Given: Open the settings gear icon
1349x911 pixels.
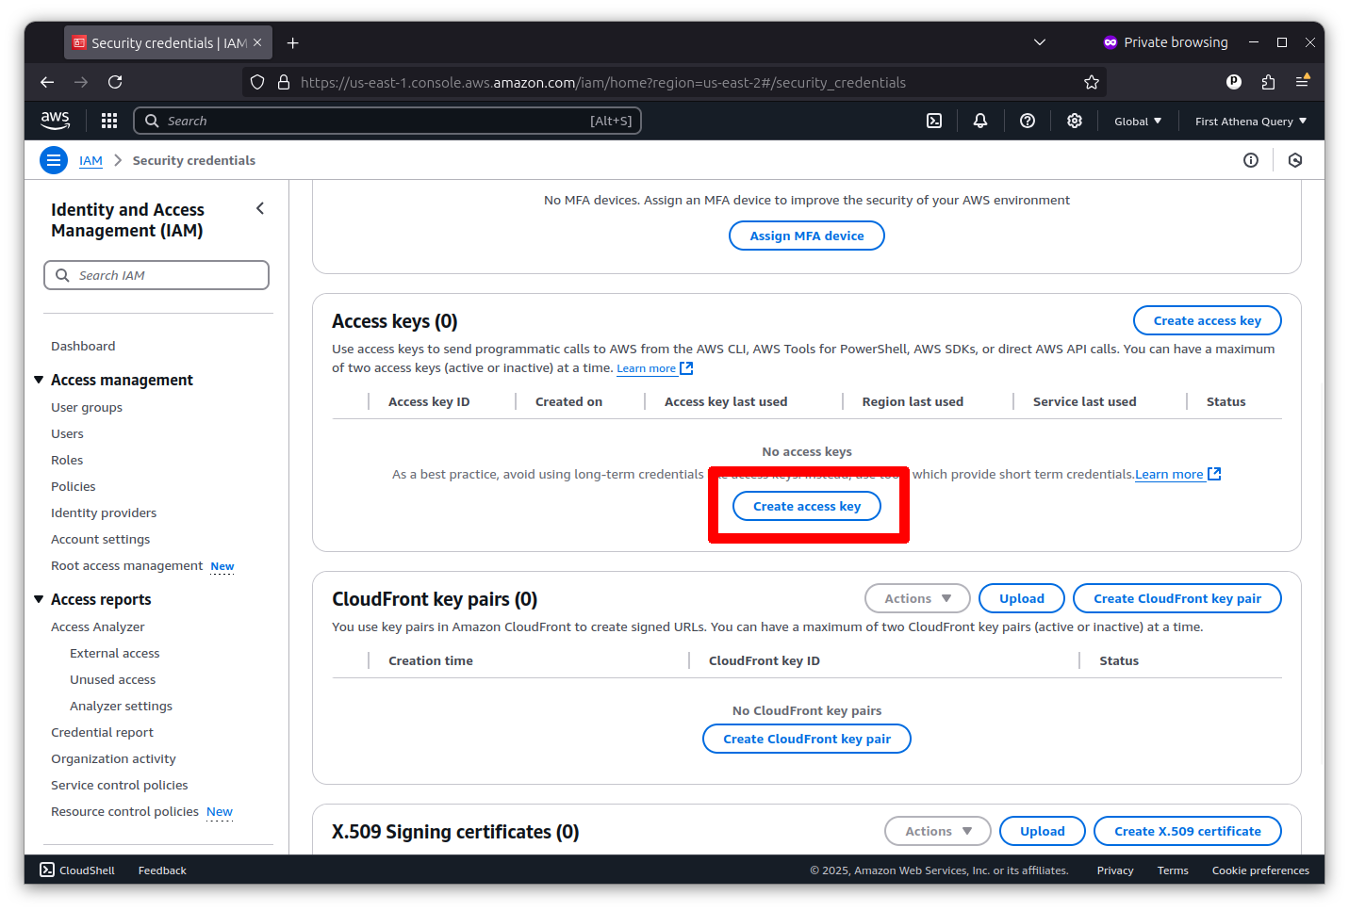Looking at the screenshot, I should click(1075, 121).
